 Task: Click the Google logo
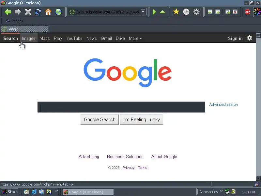click(x=128, y=73)
